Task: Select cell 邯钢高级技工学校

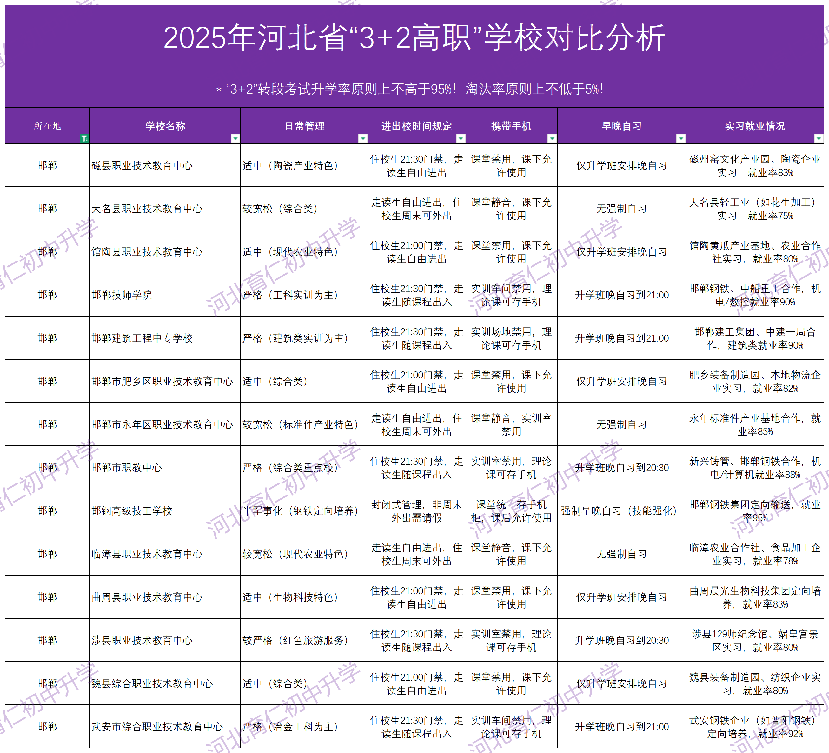Action: pyautogui.click(x=165, y=511)
